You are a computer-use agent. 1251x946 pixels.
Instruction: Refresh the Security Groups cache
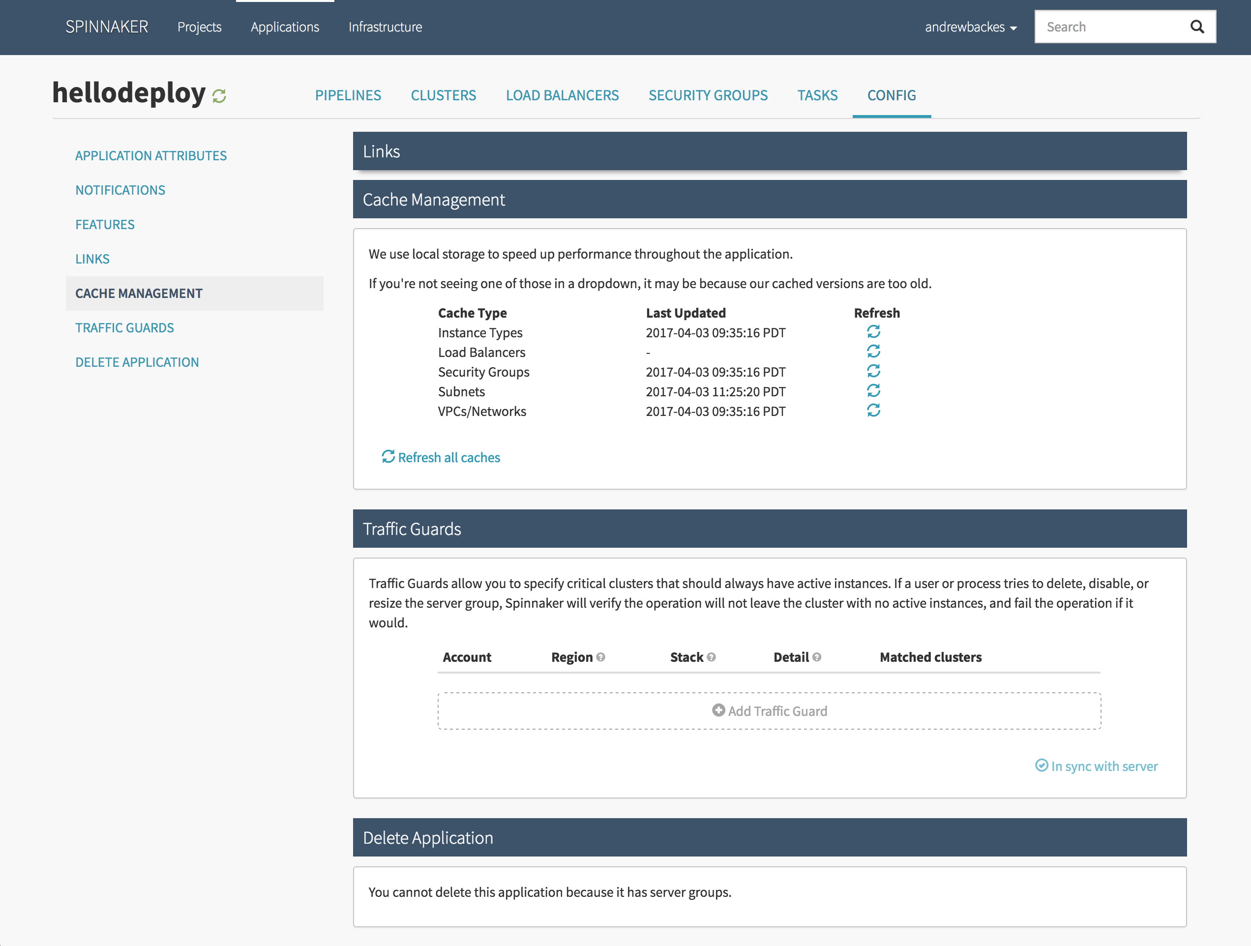tap(873, 371)
